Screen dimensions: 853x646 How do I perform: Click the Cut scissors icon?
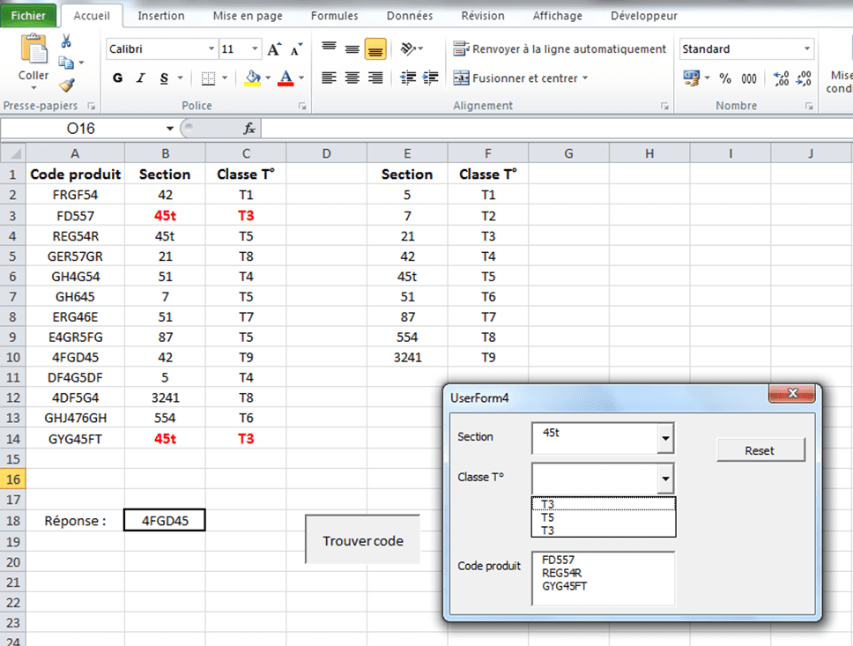coord(66,41)
